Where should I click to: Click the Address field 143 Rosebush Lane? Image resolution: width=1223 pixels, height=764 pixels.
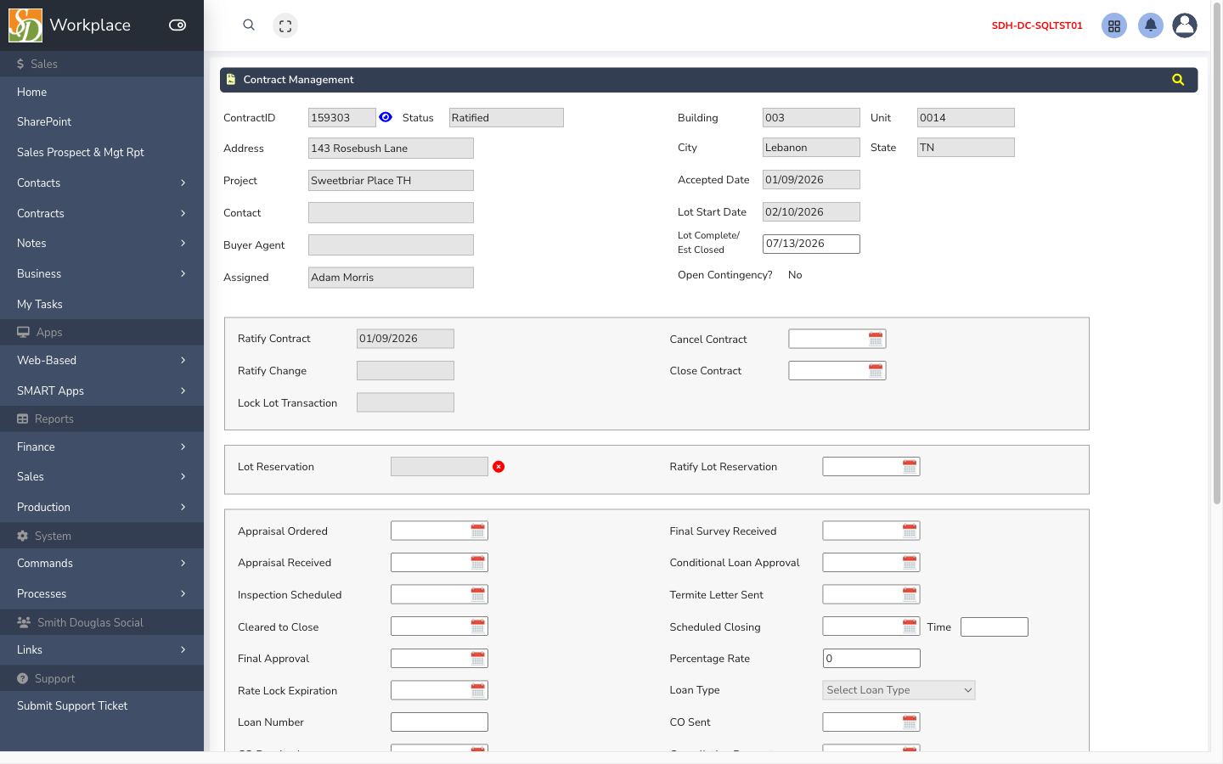[x=391, y=149]
